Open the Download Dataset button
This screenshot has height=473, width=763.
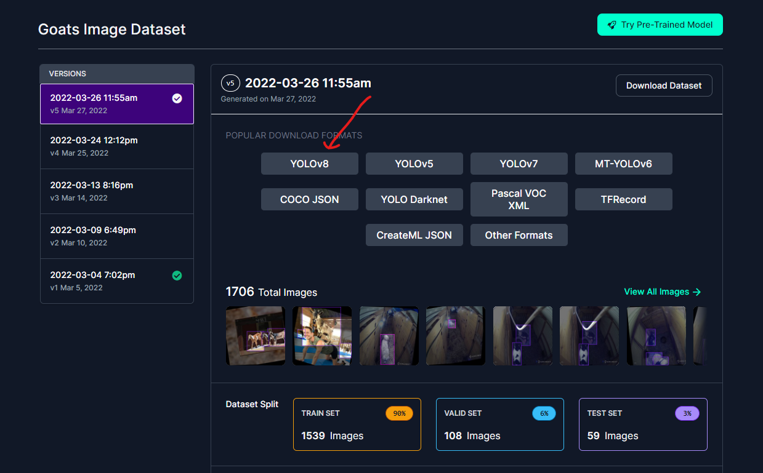tap(664, 85)
